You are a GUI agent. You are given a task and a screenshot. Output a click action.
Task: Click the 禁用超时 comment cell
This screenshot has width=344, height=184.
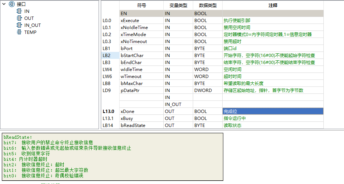point(273,42)
